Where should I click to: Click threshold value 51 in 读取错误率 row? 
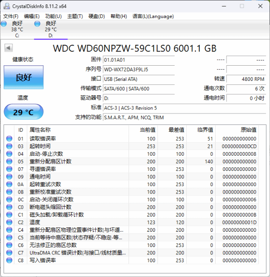pyautogui.click(x=210, y=139)
